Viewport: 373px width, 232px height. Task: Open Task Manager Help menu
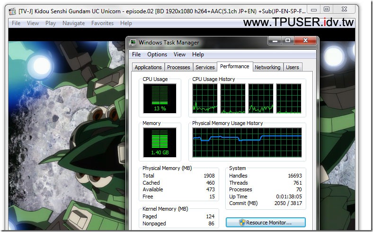click(x=198, y=54)
